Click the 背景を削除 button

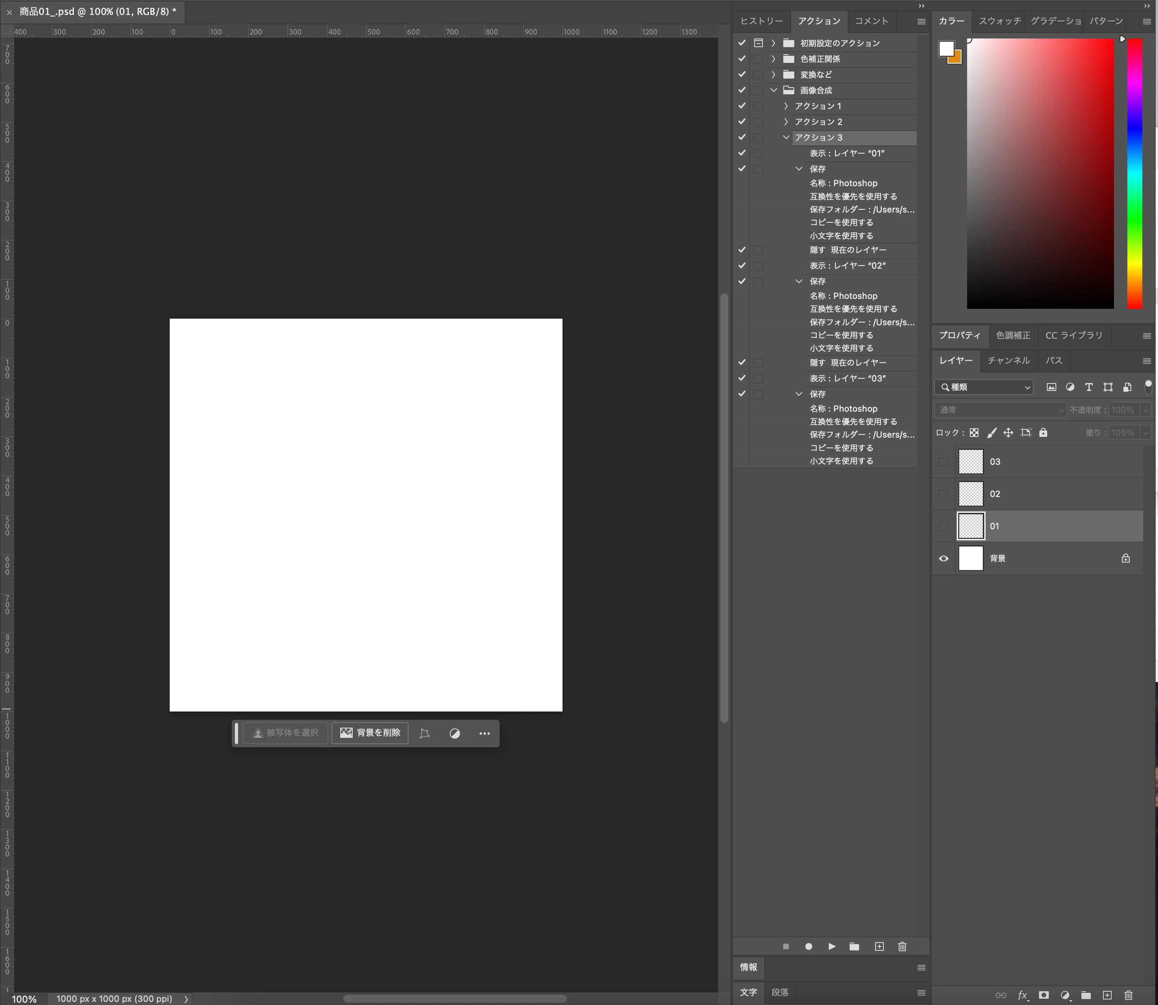[370, 733]
